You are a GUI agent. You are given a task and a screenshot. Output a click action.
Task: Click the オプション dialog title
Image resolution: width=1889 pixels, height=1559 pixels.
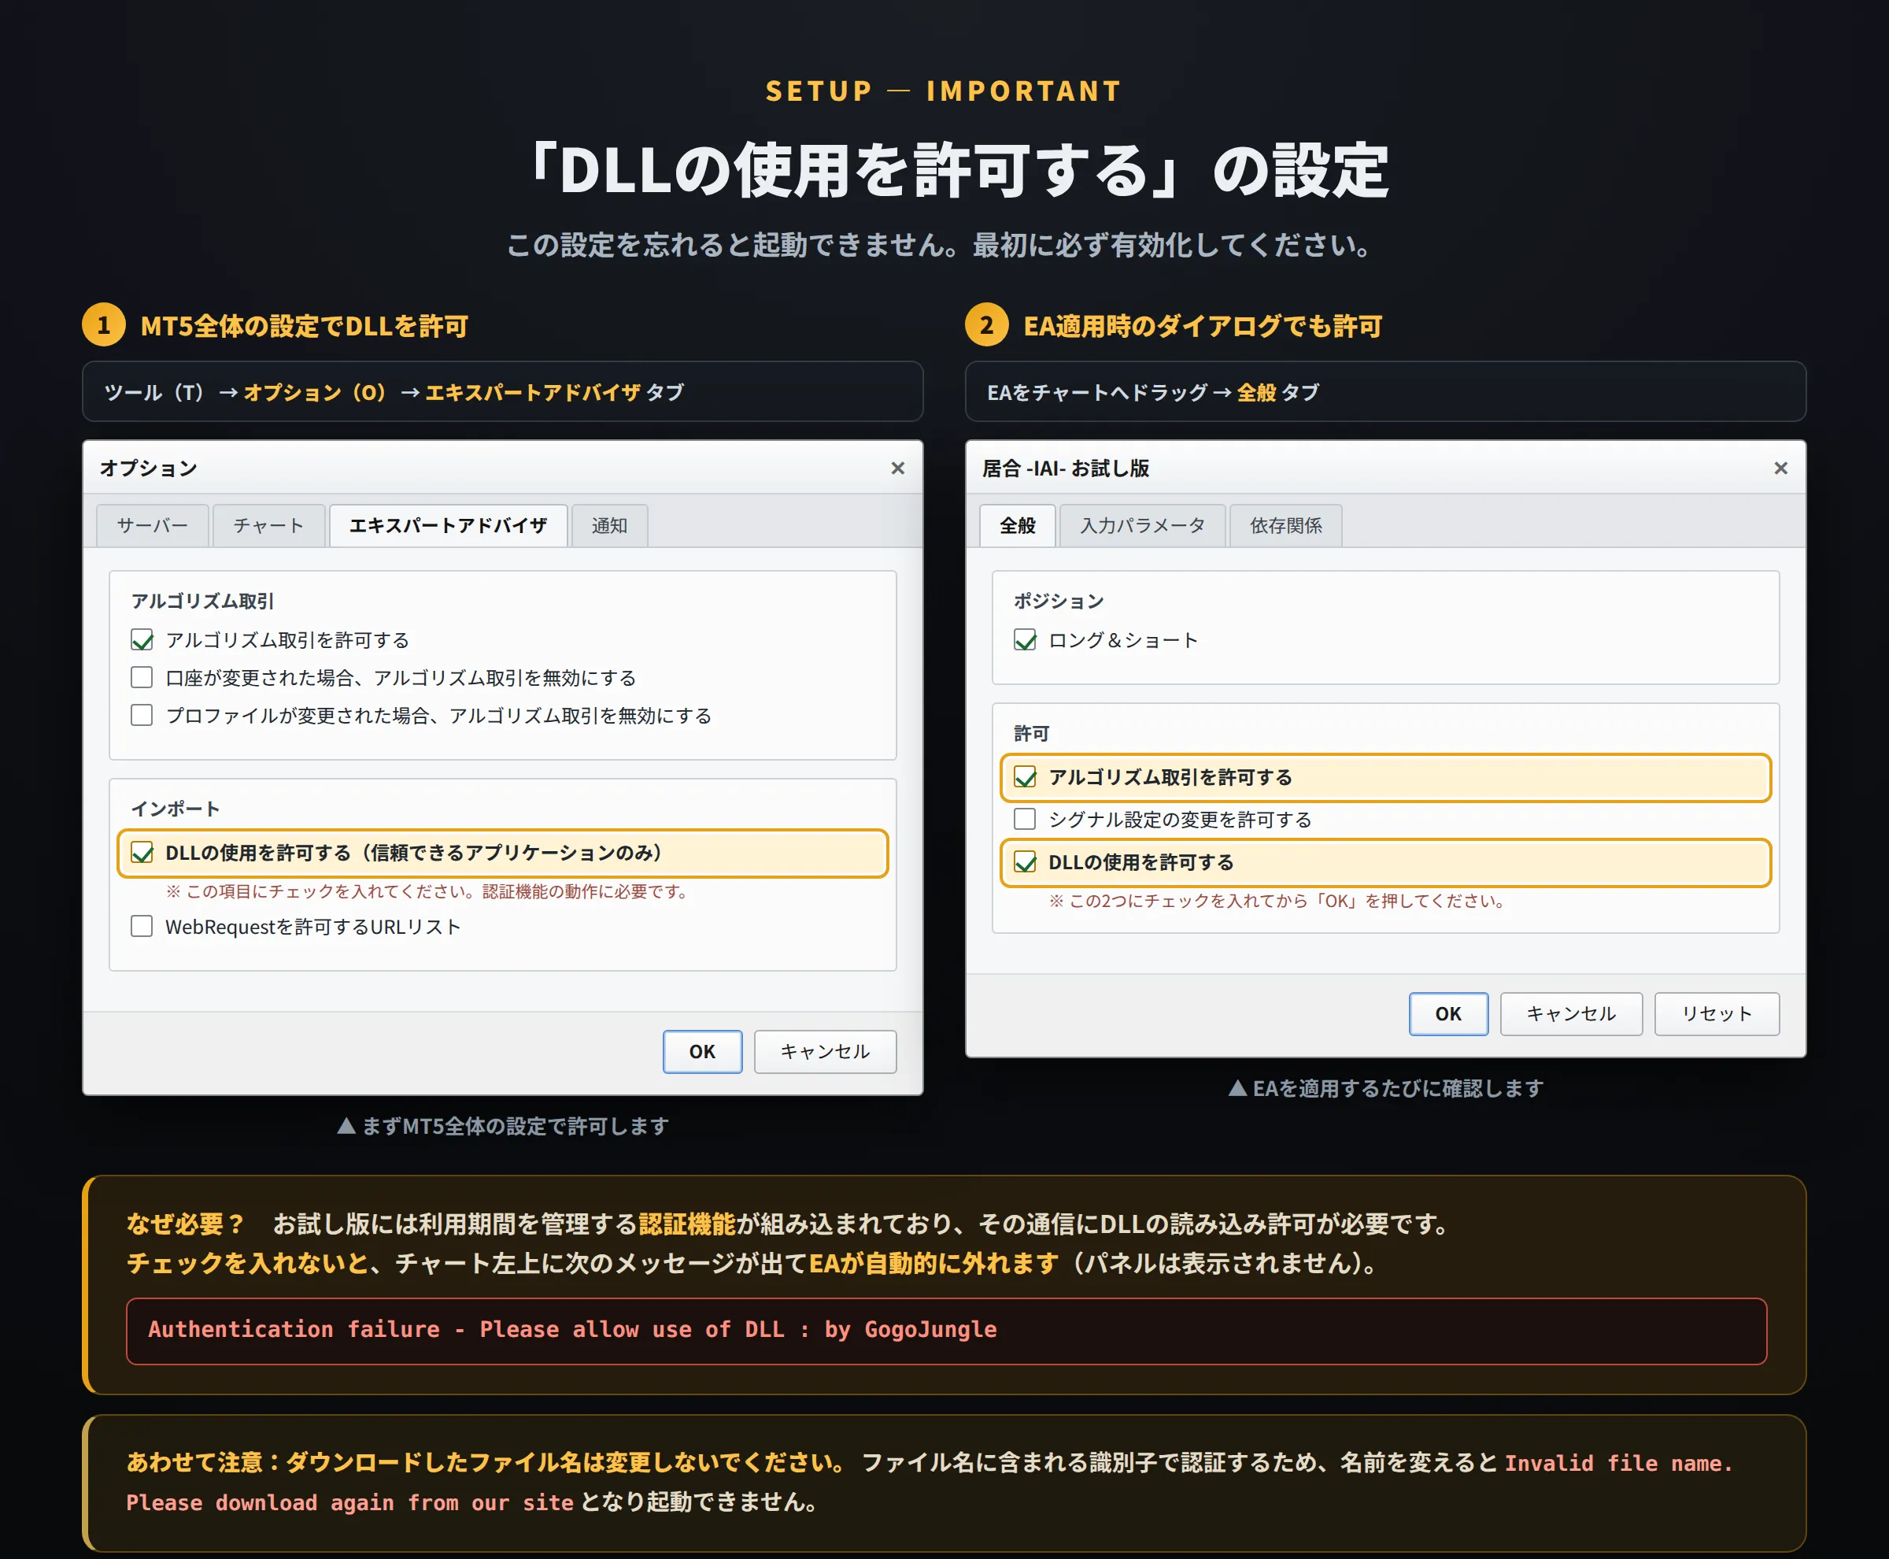click(x=149, y=468)
